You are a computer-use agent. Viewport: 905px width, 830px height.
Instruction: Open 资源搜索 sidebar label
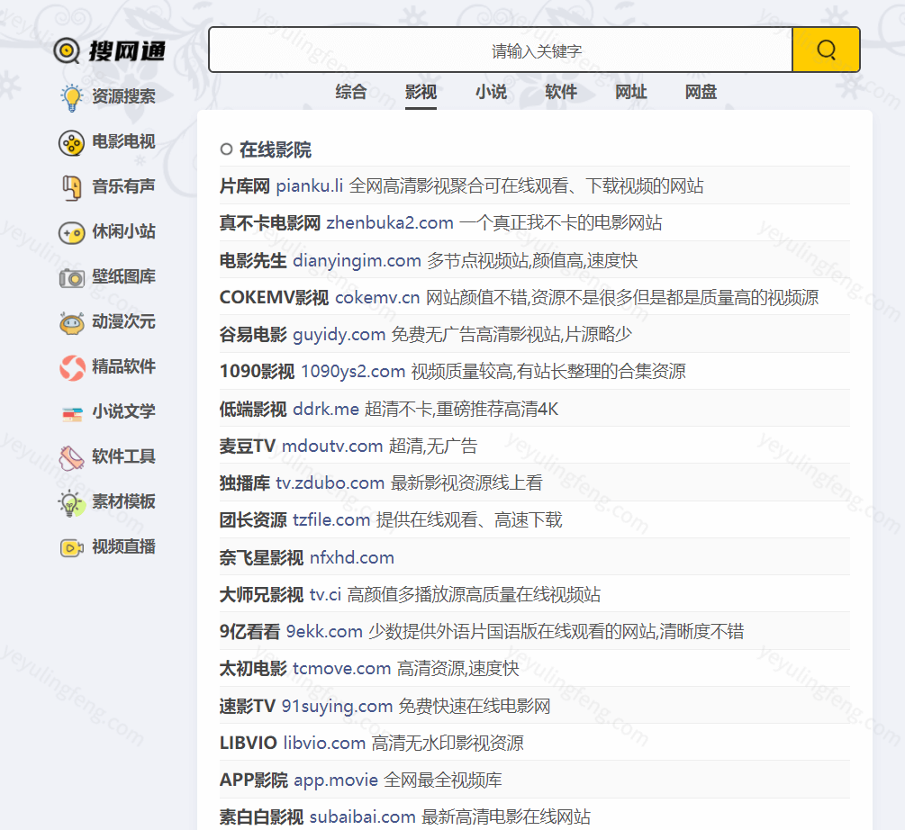(x=123, y=96)
